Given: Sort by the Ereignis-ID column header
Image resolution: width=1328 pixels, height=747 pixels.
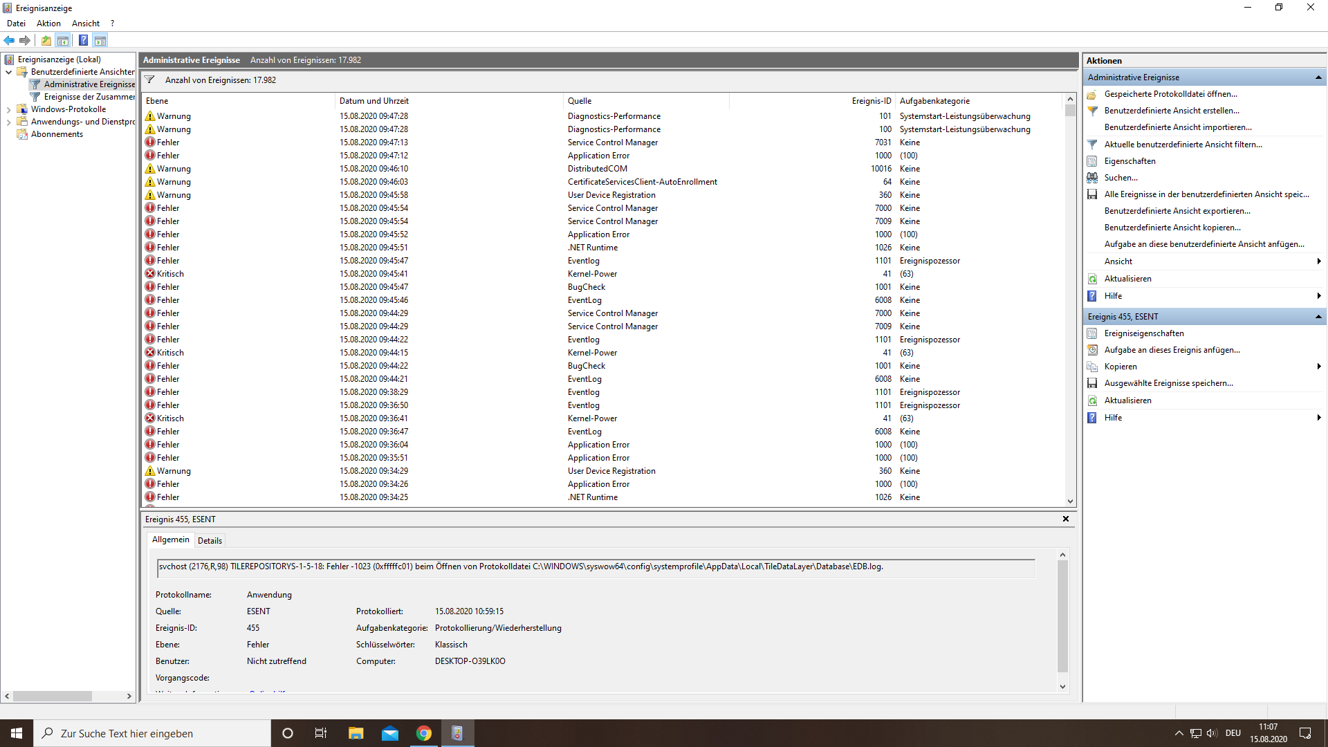Looking at the screenshot, I should (x=871, y=101).
